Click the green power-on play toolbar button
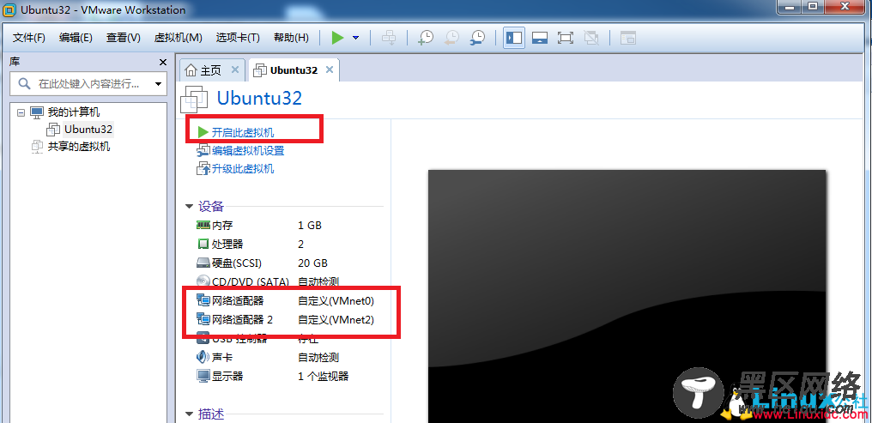The height and width of the screenshot is (423, 872). pos(337,38)
